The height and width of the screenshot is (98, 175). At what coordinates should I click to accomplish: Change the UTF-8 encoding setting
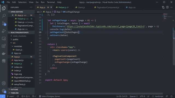coord(142,96)
